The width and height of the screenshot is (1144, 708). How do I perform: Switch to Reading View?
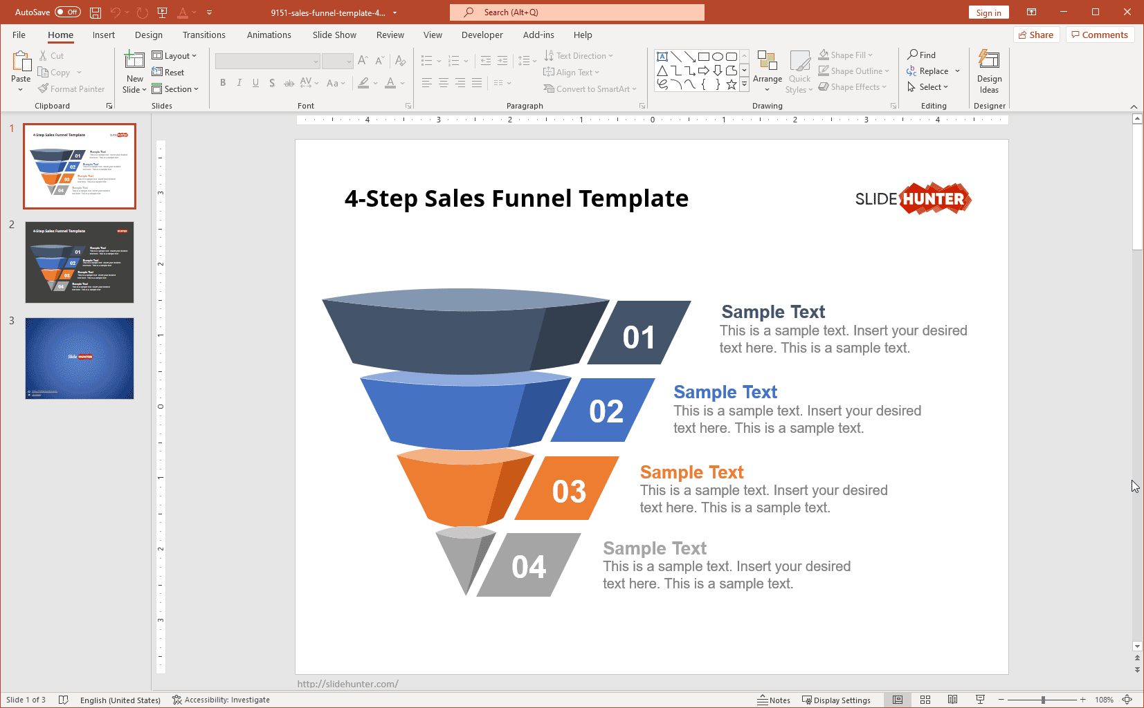[x=953, y=700]
